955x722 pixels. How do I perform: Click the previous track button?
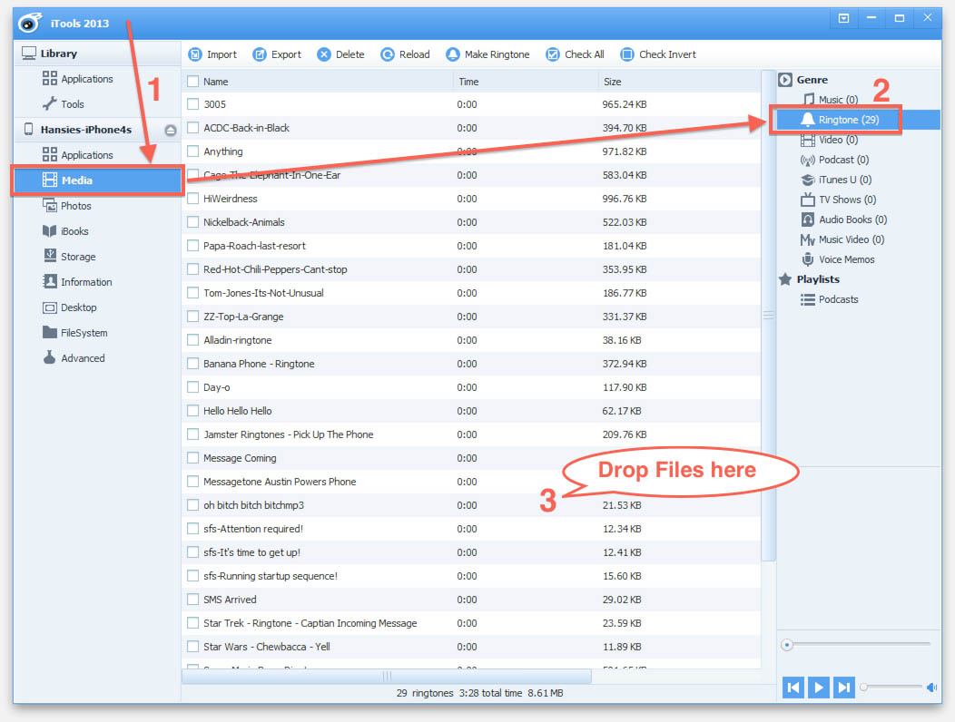pos(793,688)
